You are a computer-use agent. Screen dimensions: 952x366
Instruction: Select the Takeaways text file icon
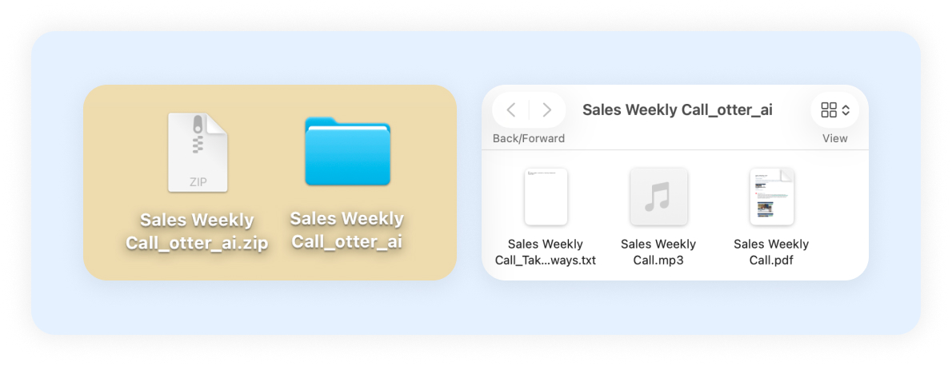546,196
